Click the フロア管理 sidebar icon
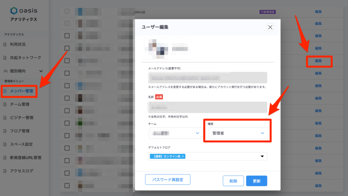348x196 pixels. pos(5,131)
